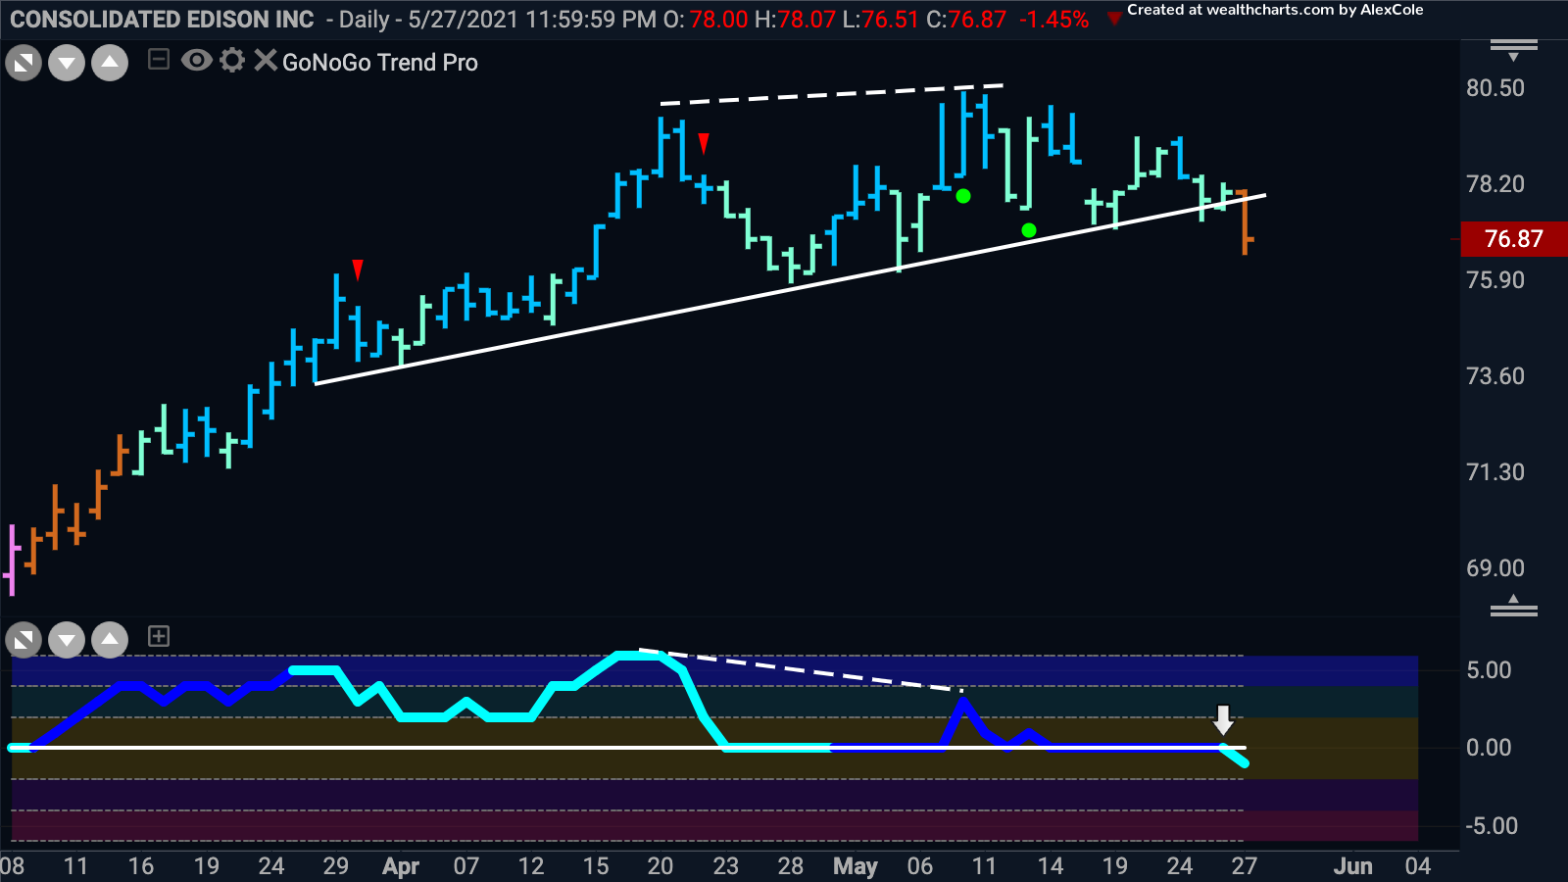Click the Jun label on date axis

(1352, 866)
